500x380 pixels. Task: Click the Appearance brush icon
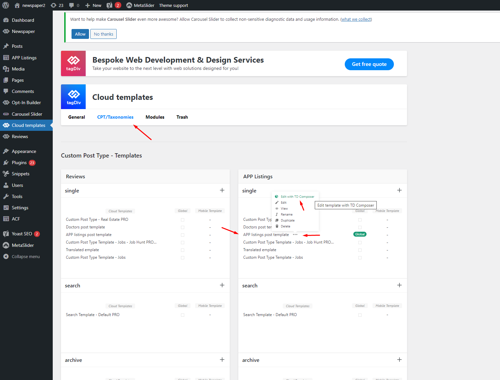[6, 151]
